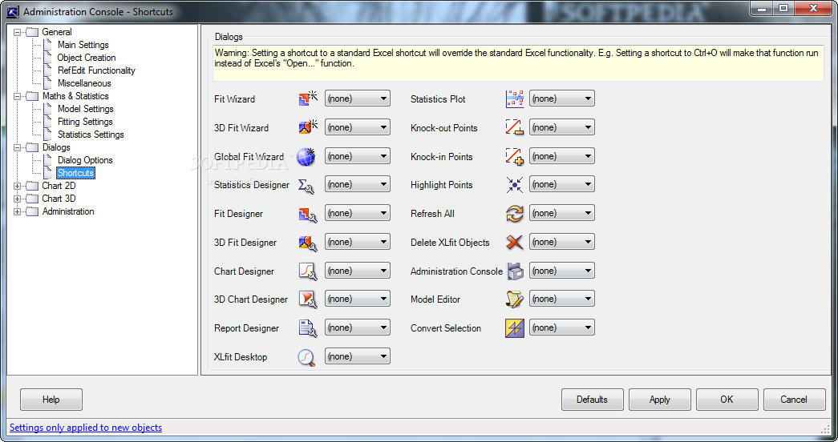Click the title bar application icon
The width and height of the screenshot is (838, 442).
click(12, 11)
